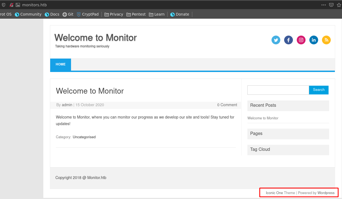The width and height of the screenshot is (342, 199).
Task: Open the Uncategorised category link
Action: tap(84, 137)
